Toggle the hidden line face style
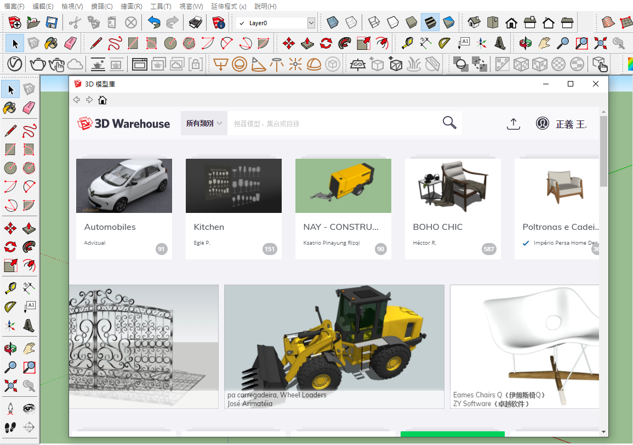This screenshot has width=633, height=445. coord(393,22)
